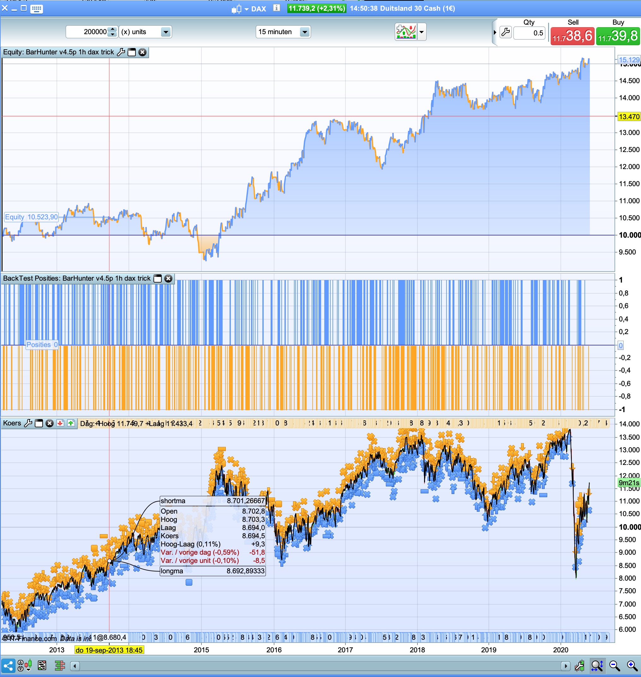Image resolution: width=641 pixels, height=677 pixels.
Task: Click the red Sell 11.738,6 button
Action: coord(572,36)
